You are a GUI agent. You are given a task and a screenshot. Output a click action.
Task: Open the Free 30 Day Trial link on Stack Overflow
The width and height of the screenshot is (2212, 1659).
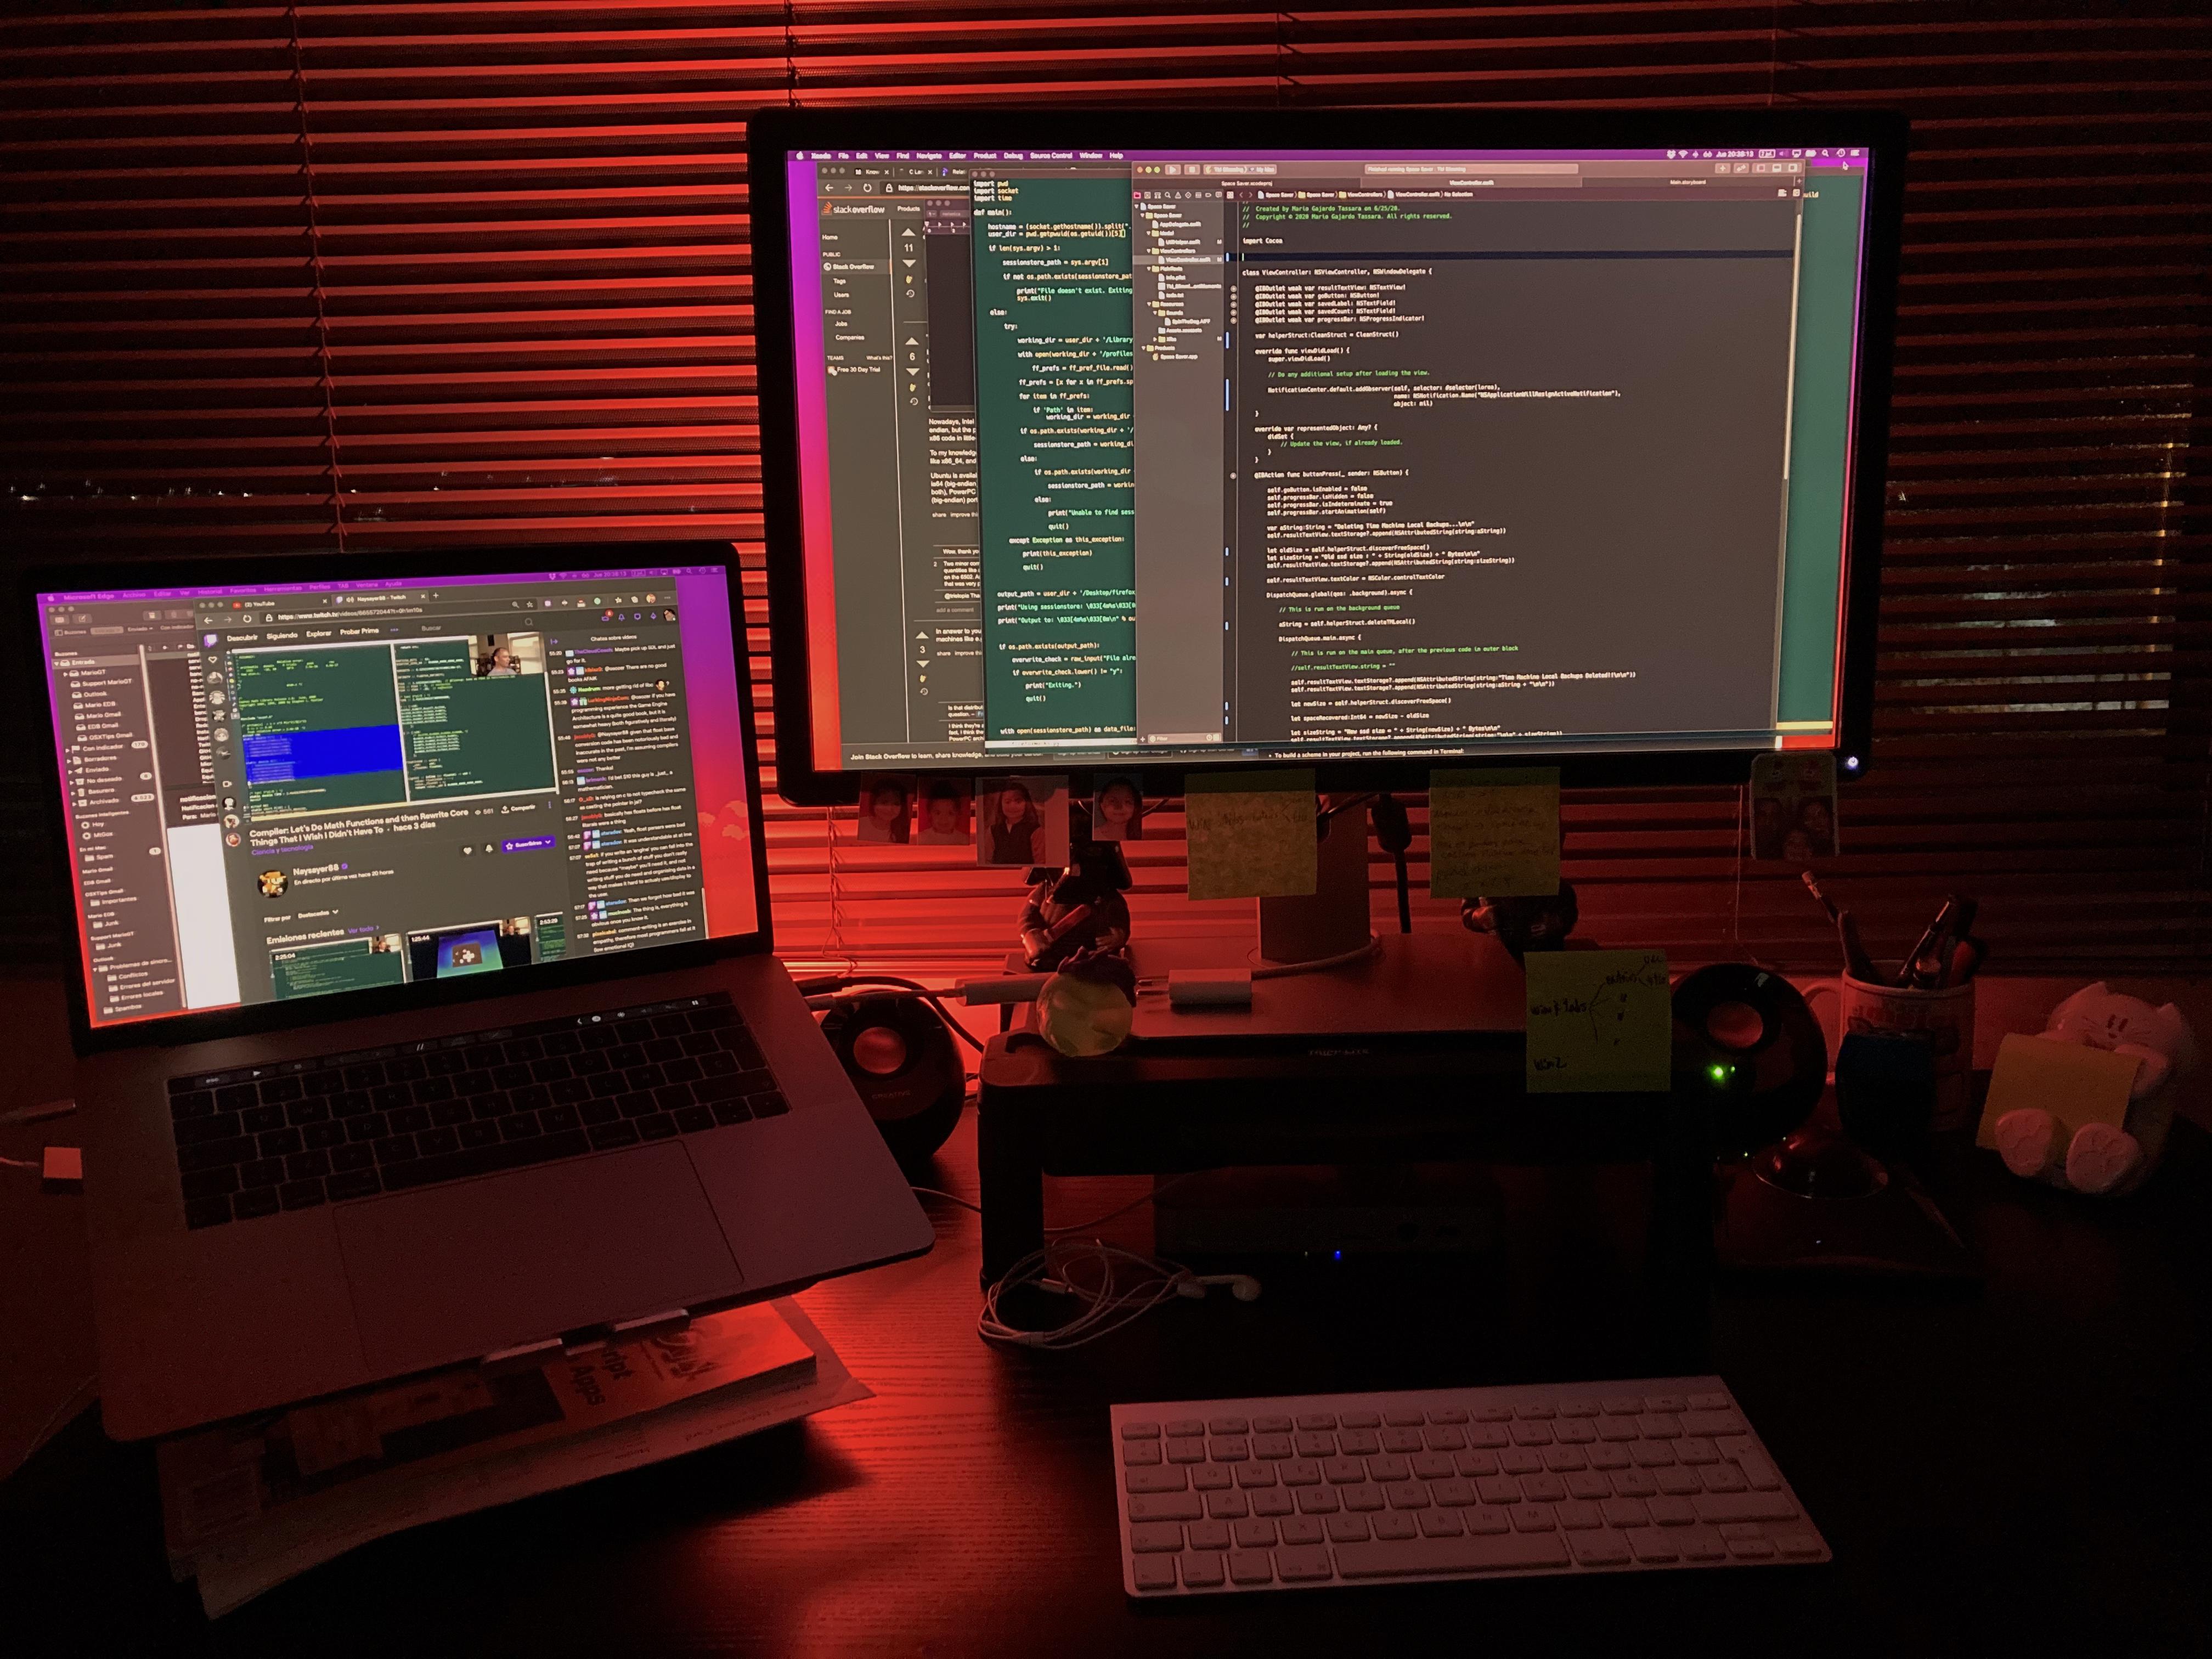(858, 370)
